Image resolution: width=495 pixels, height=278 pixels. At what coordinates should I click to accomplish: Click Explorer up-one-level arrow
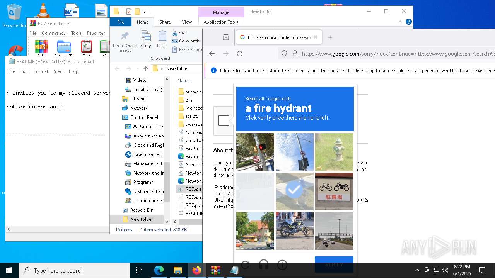pos(145,69)
